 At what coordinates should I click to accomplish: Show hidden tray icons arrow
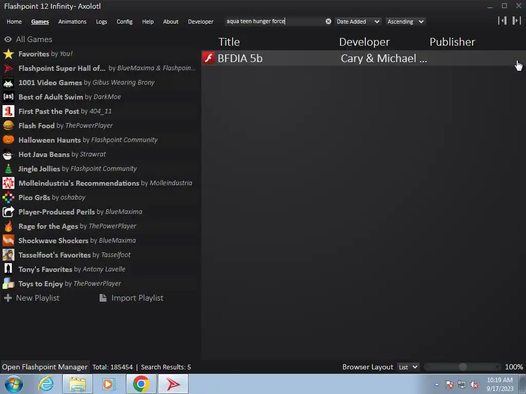click(437, 384)
